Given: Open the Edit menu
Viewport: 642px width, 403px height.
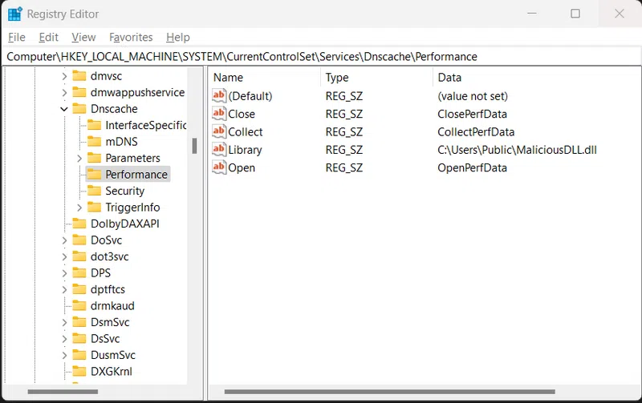Looking at the screenshot, I should pyautogui.click(x=49, y=37).
